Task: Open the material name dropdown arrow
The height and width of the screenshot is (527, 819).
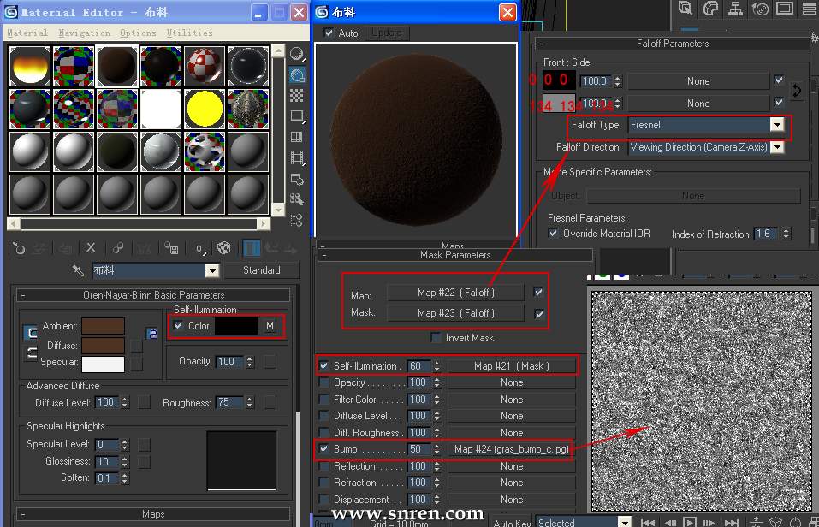Action: 211,270
